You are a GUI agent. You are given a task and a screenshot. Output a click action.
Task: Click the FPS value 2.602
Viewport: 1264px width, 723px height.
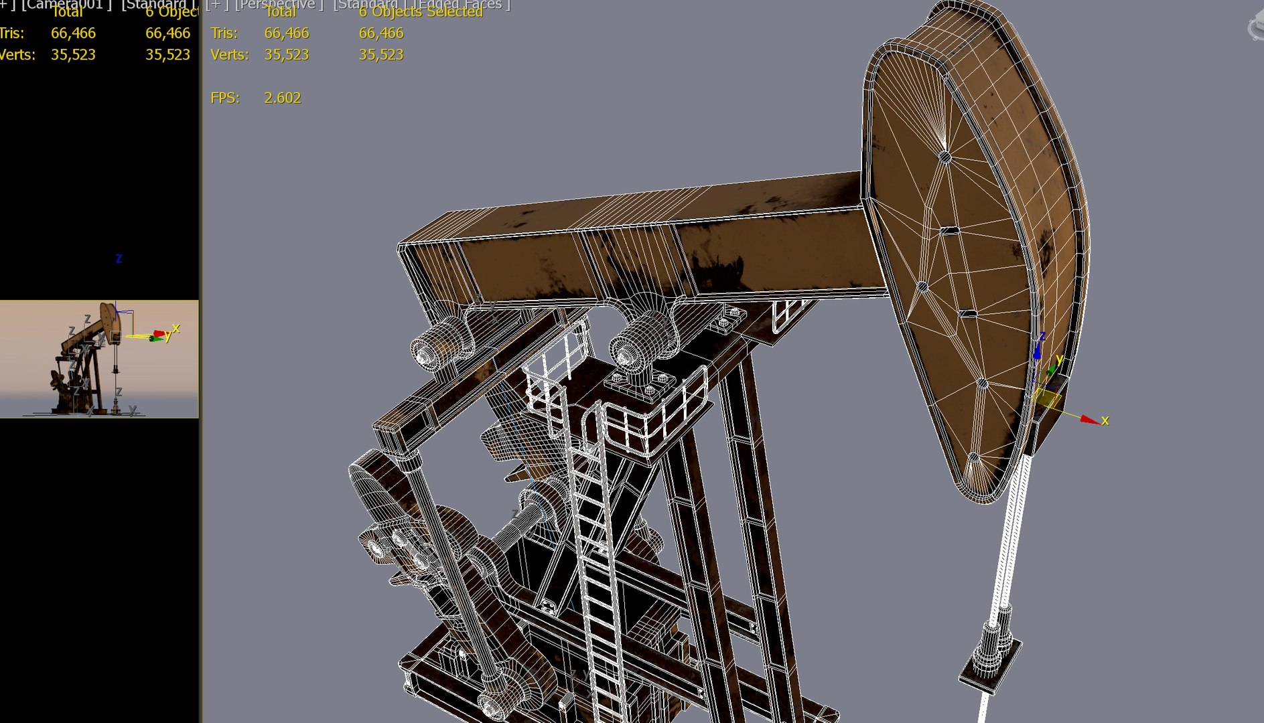pos(282,98)
